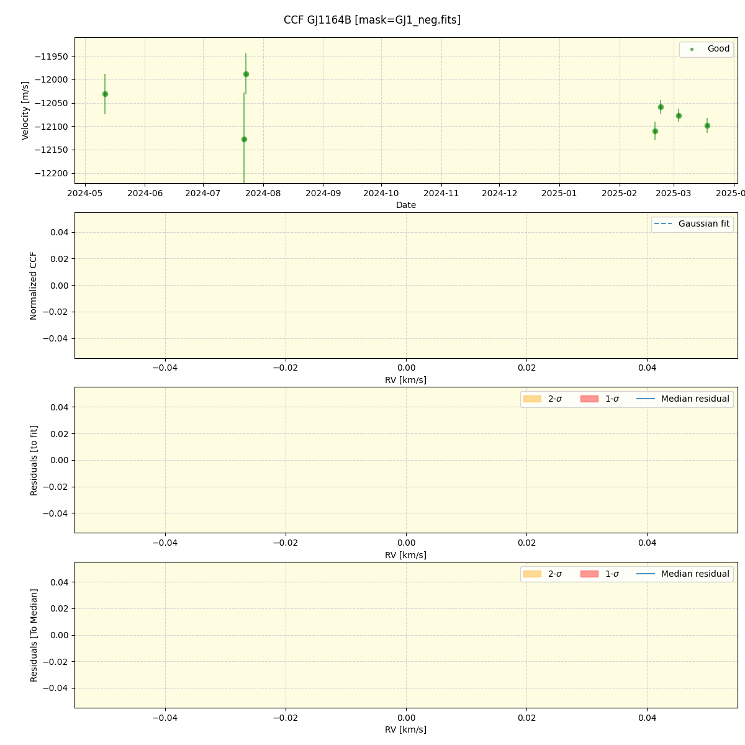Click 2-σ orange swatch in Residuals [to fit] legend
745x745 pixels.
tap(532, 399)
